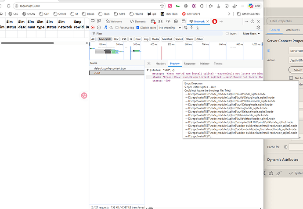303x209 pixels.
Task: Open DevTools customize ellipsis menu
Action: [x=246, y=21]
